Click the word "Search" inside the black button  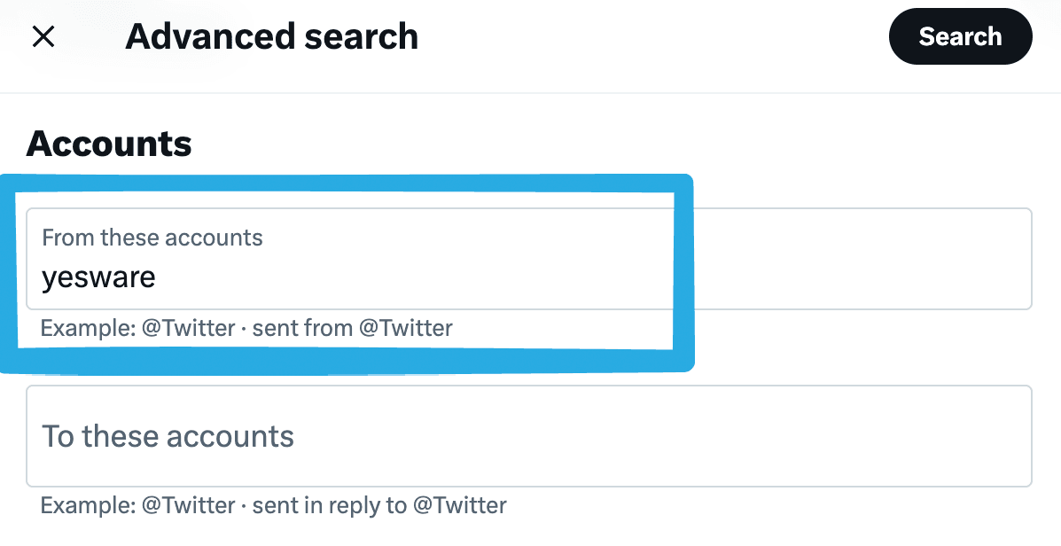(960, 36)
